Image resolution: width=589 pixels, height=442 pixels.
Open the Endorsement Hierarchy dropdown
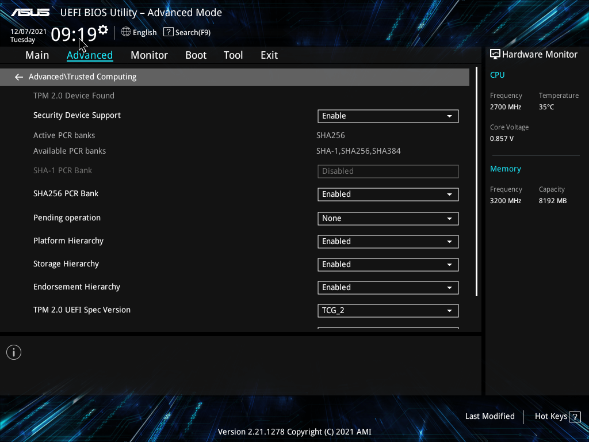[388, 288]
